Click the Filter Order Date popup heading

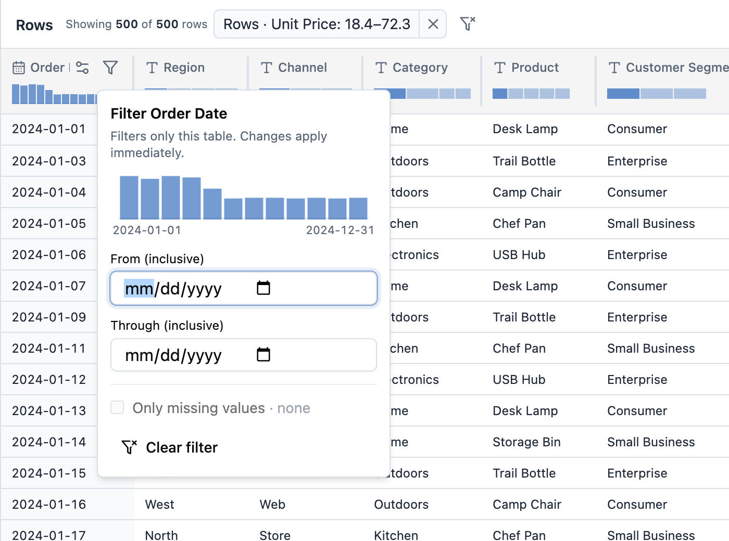(x=169, y=113)
